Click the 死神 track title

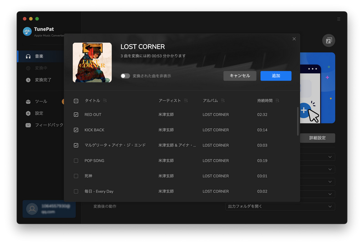point(88,176)
